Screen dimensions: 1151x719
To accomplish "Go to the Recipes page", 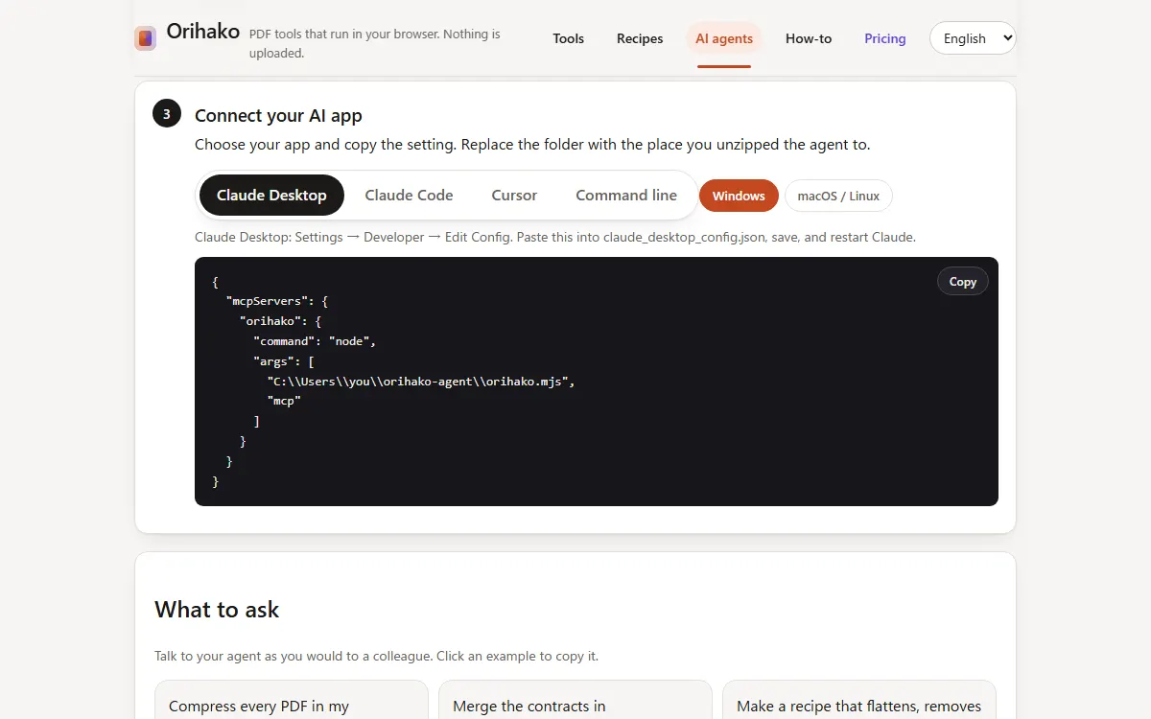I will tap(640, 38).
